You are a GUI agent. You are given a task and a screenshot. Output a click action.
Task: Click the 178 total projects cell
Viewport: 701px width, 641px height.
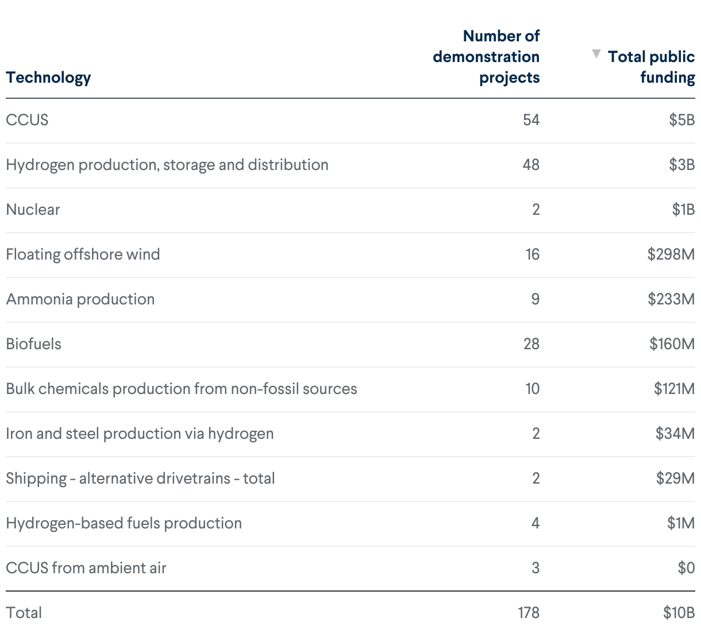coord(528,613)
